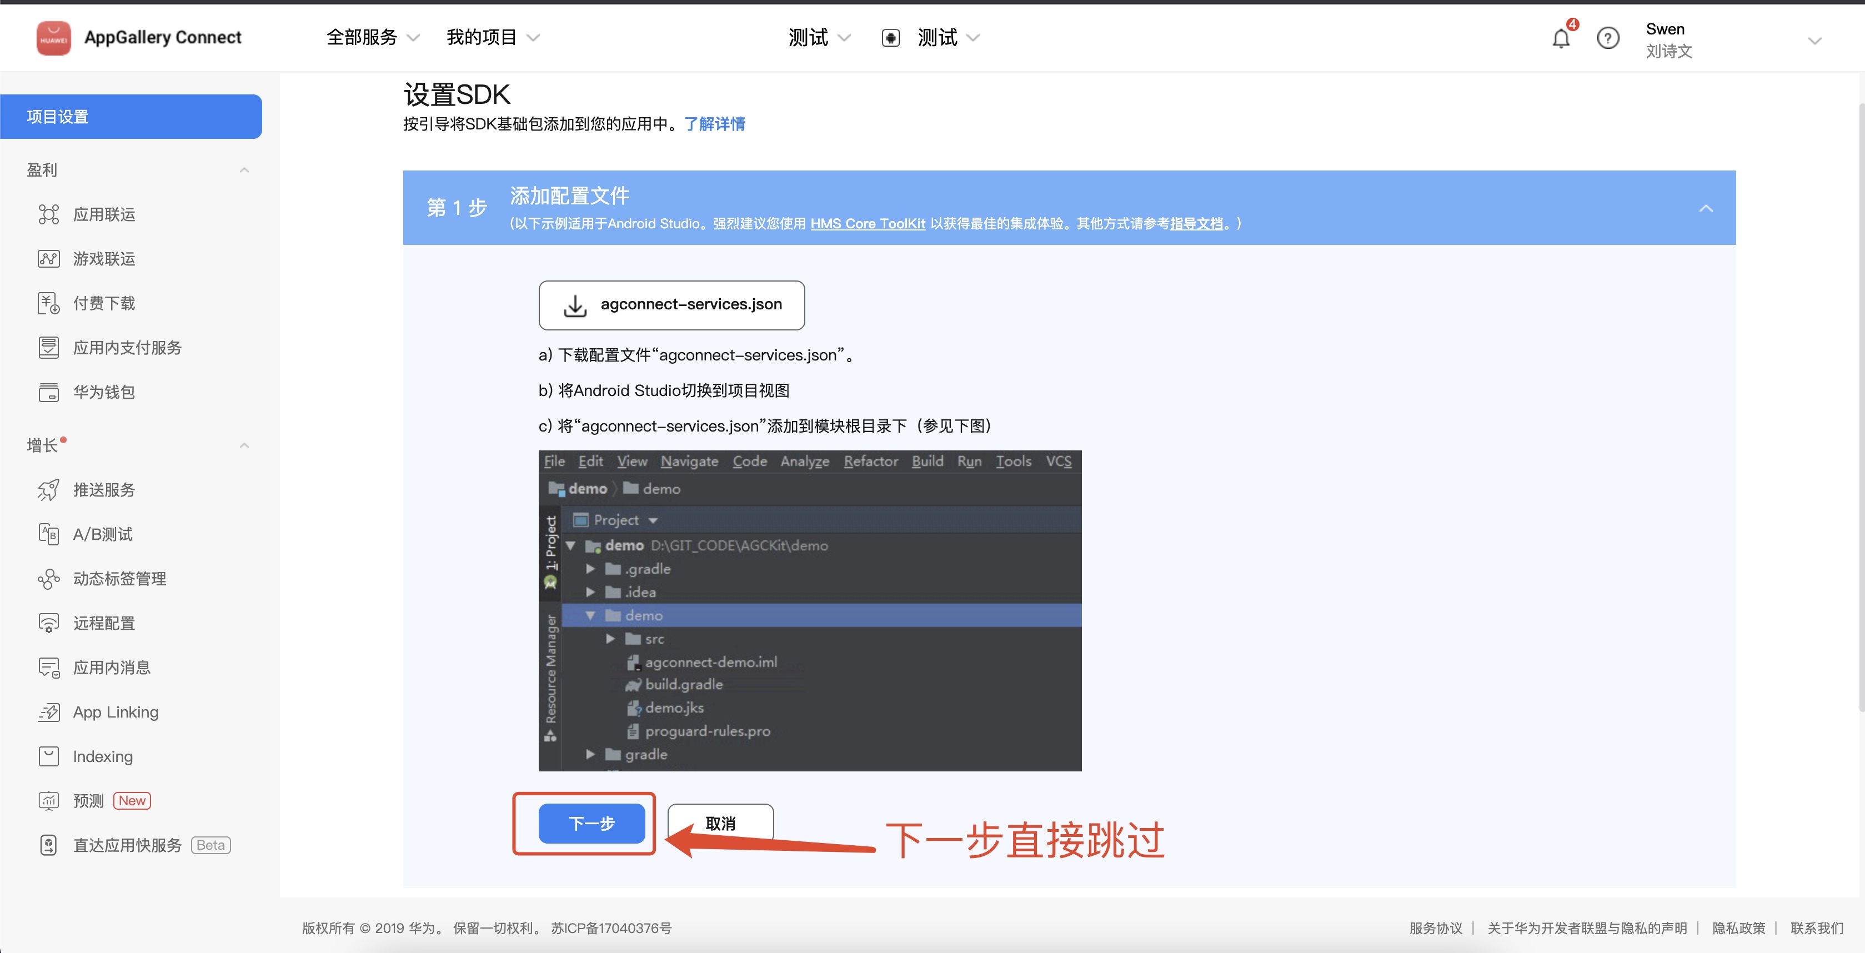
Task: Click the 应用内支付服务 sidebar icon
Action: click(48, 348)
